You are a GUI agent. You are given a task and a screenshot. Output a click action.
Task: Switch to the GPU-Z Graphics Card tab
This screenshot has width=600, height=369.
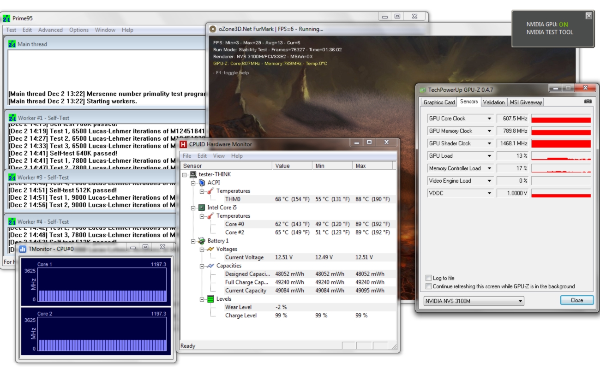click(439, 102)
